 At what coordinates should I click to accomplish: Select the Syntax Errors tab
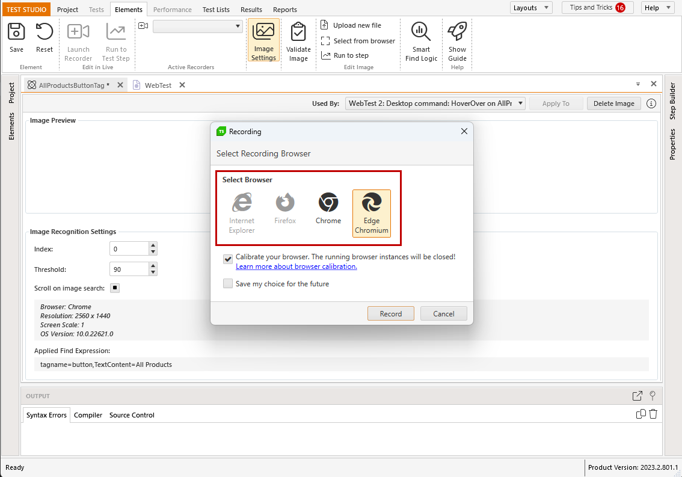[x=46, y=415]
